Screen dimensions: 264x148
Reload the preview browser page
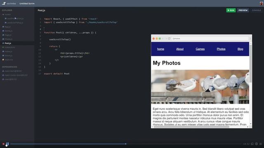pyautogui.click(x=169, y=39)
